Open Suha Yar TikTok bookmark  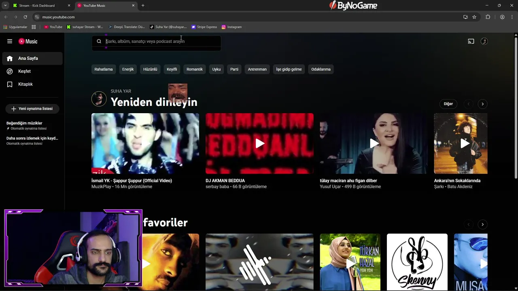(168, 27)
